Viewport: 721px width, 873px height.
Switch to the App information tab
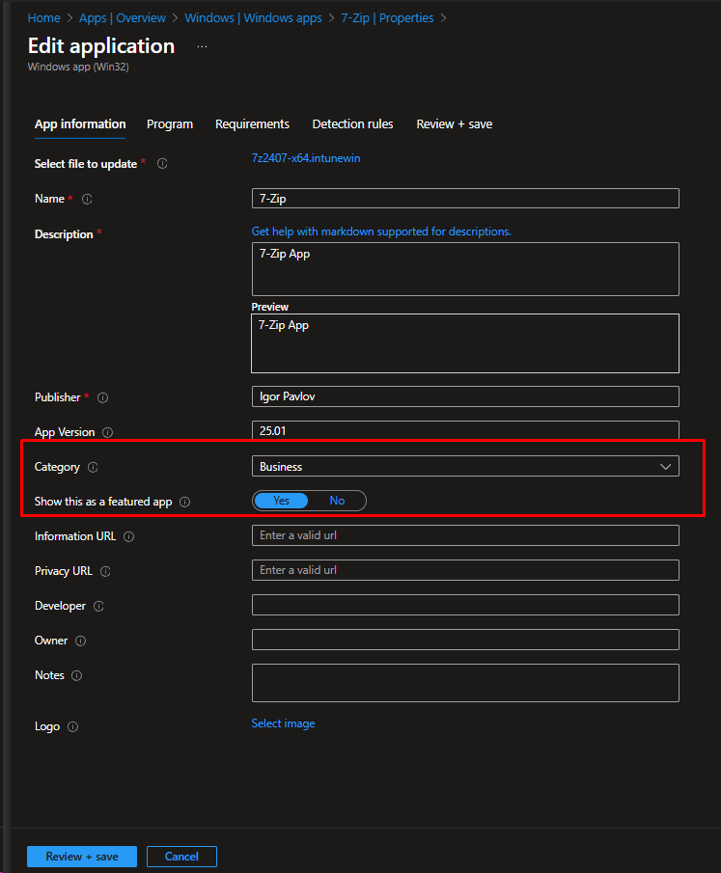[80, 124]
